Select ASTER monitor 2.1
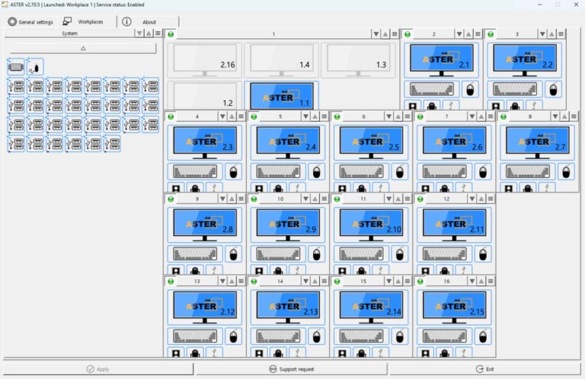Viewport: 585px width, 379px height. coord(442,60)
